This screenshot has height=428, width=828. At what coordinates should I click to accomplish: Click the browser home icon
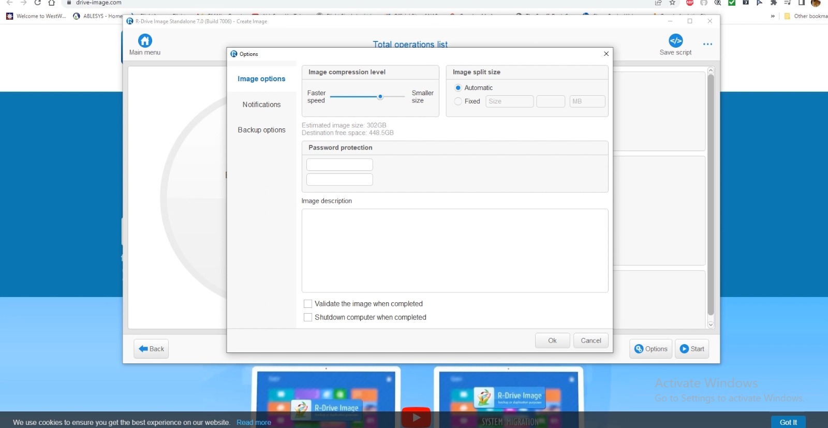51,3
